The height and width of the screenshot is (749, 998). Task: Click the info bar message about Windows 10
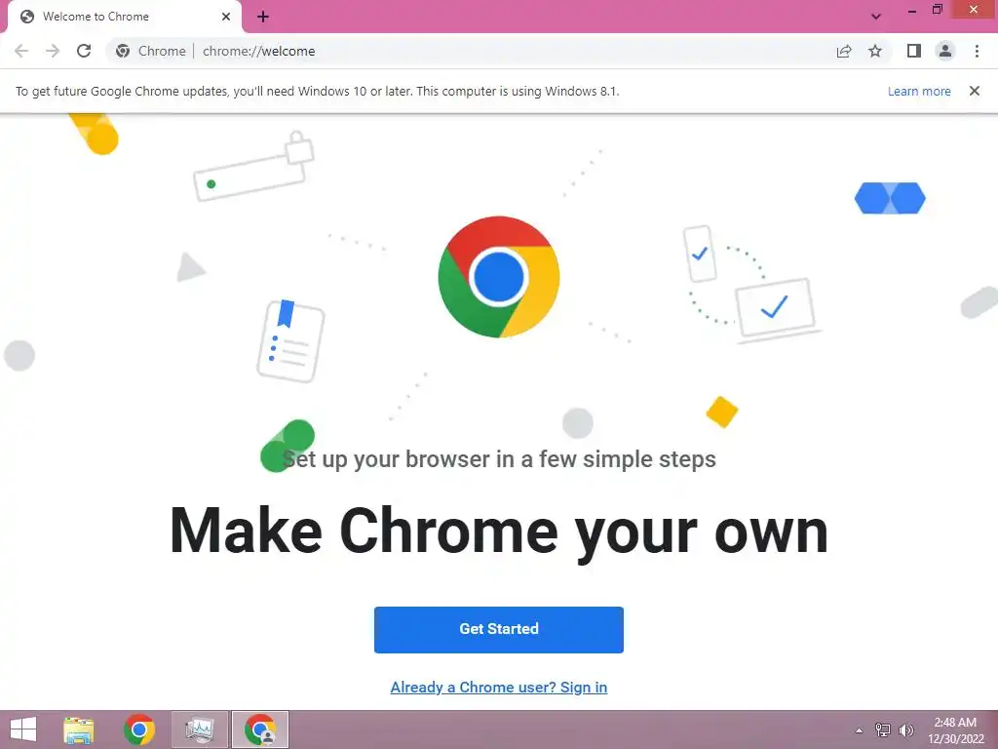(x=317, y=91)
